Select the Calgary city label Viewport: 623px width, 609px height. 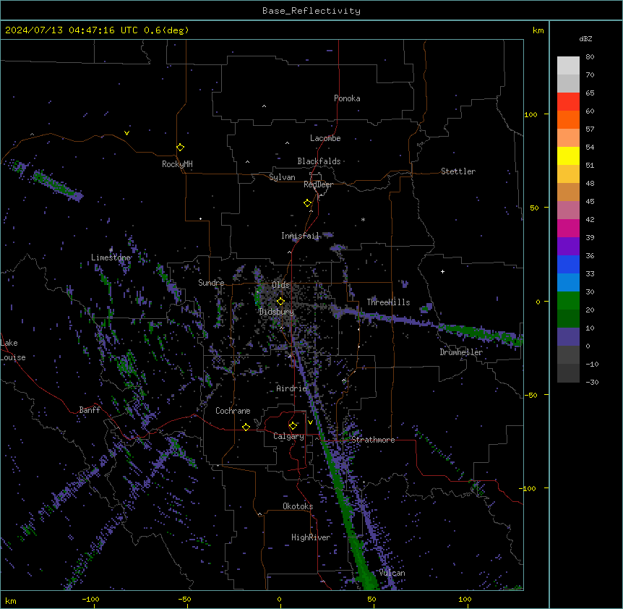click(288, 436)
